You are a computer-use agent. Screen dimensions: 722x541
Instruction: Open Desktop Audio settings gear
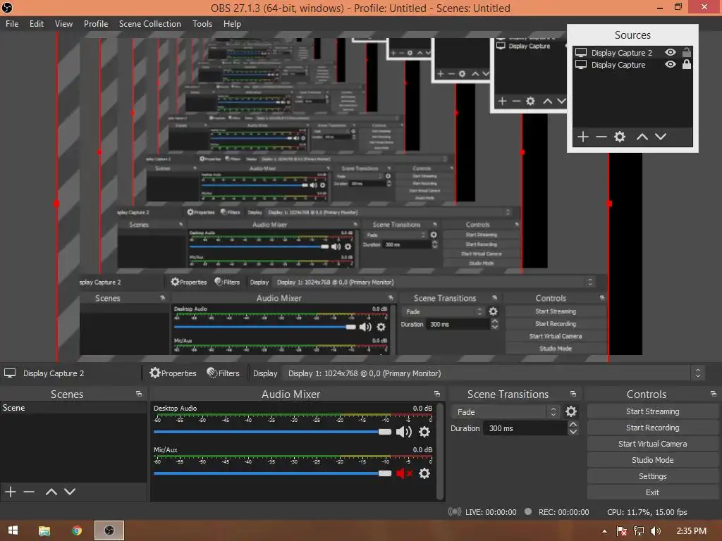tap(424, 432)
